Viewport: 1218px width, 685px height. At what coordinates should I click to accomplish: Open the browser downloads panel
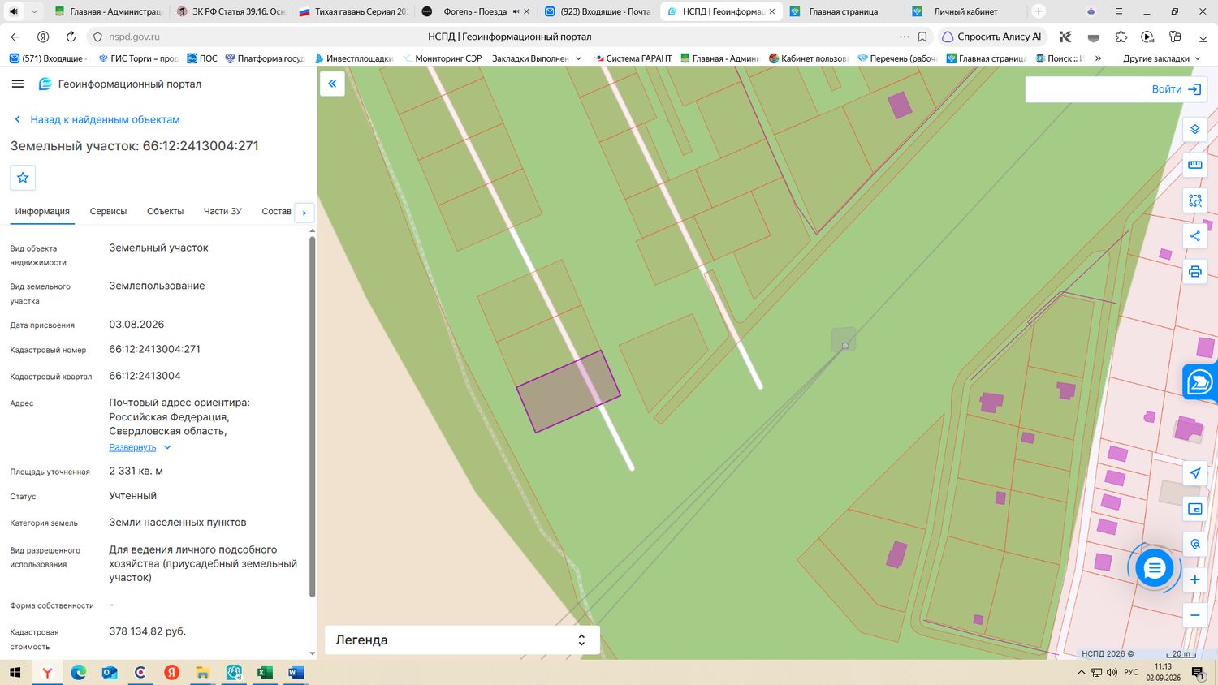coord(1203,37)
